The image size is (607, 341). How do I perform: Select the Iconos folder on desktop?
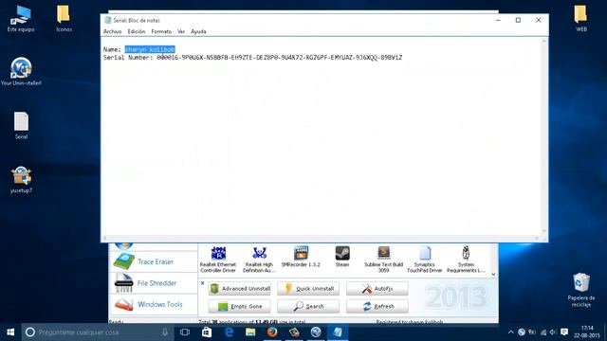click(64, 19)
